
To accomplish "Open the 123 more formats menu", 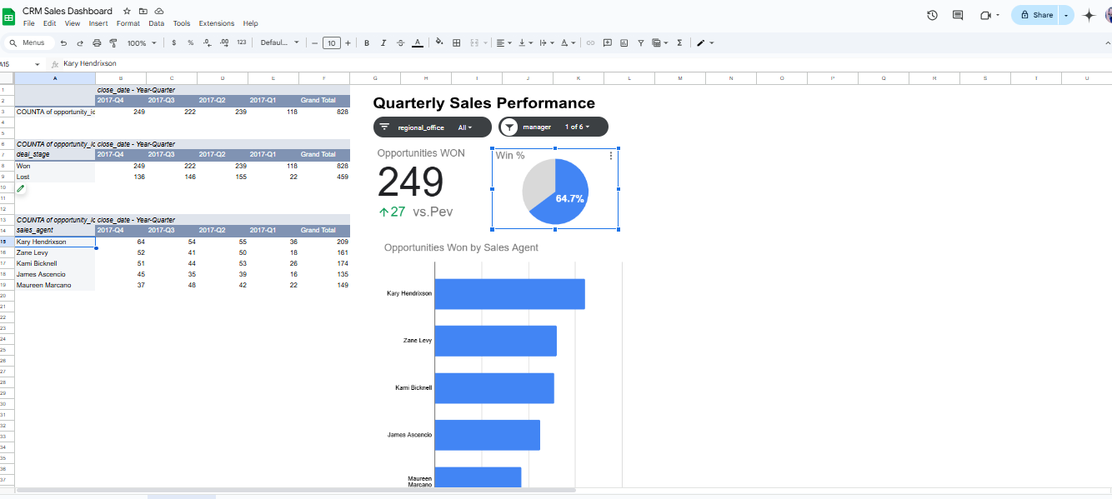I will (x=242, y=42).
